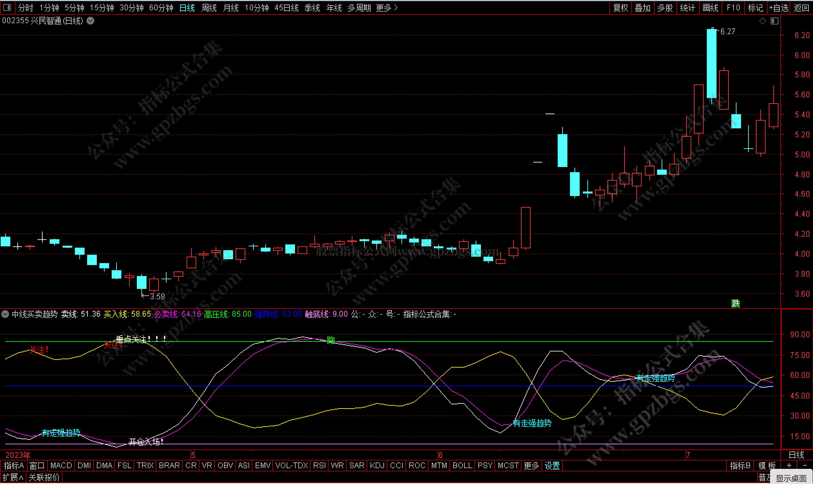This screenshot has height=484, width=813.
Task: Open the 多股 multi-stock view
Action: pos(665,7)
